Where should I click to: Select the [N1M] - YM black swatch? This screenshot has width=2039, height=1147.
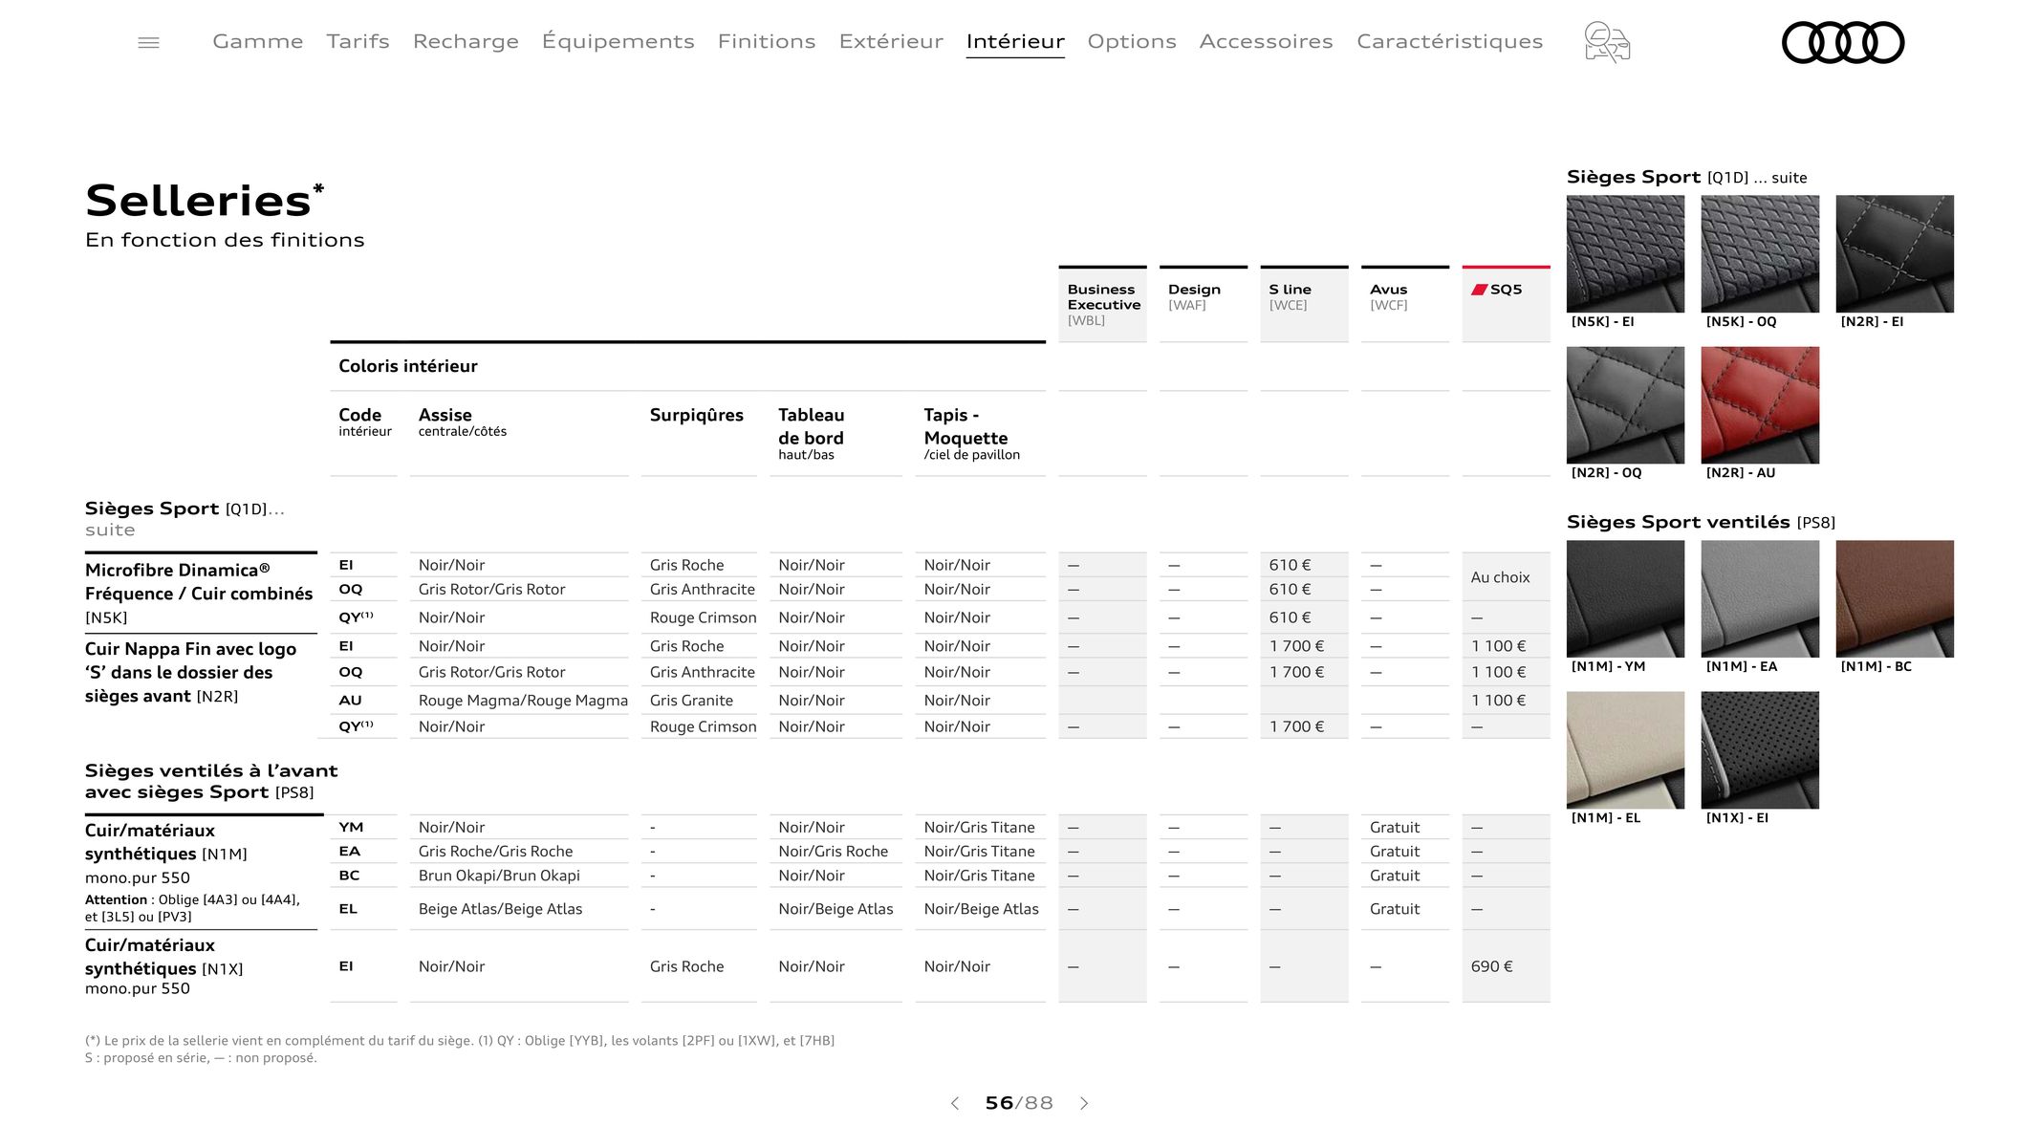[x=1625, y=599]
